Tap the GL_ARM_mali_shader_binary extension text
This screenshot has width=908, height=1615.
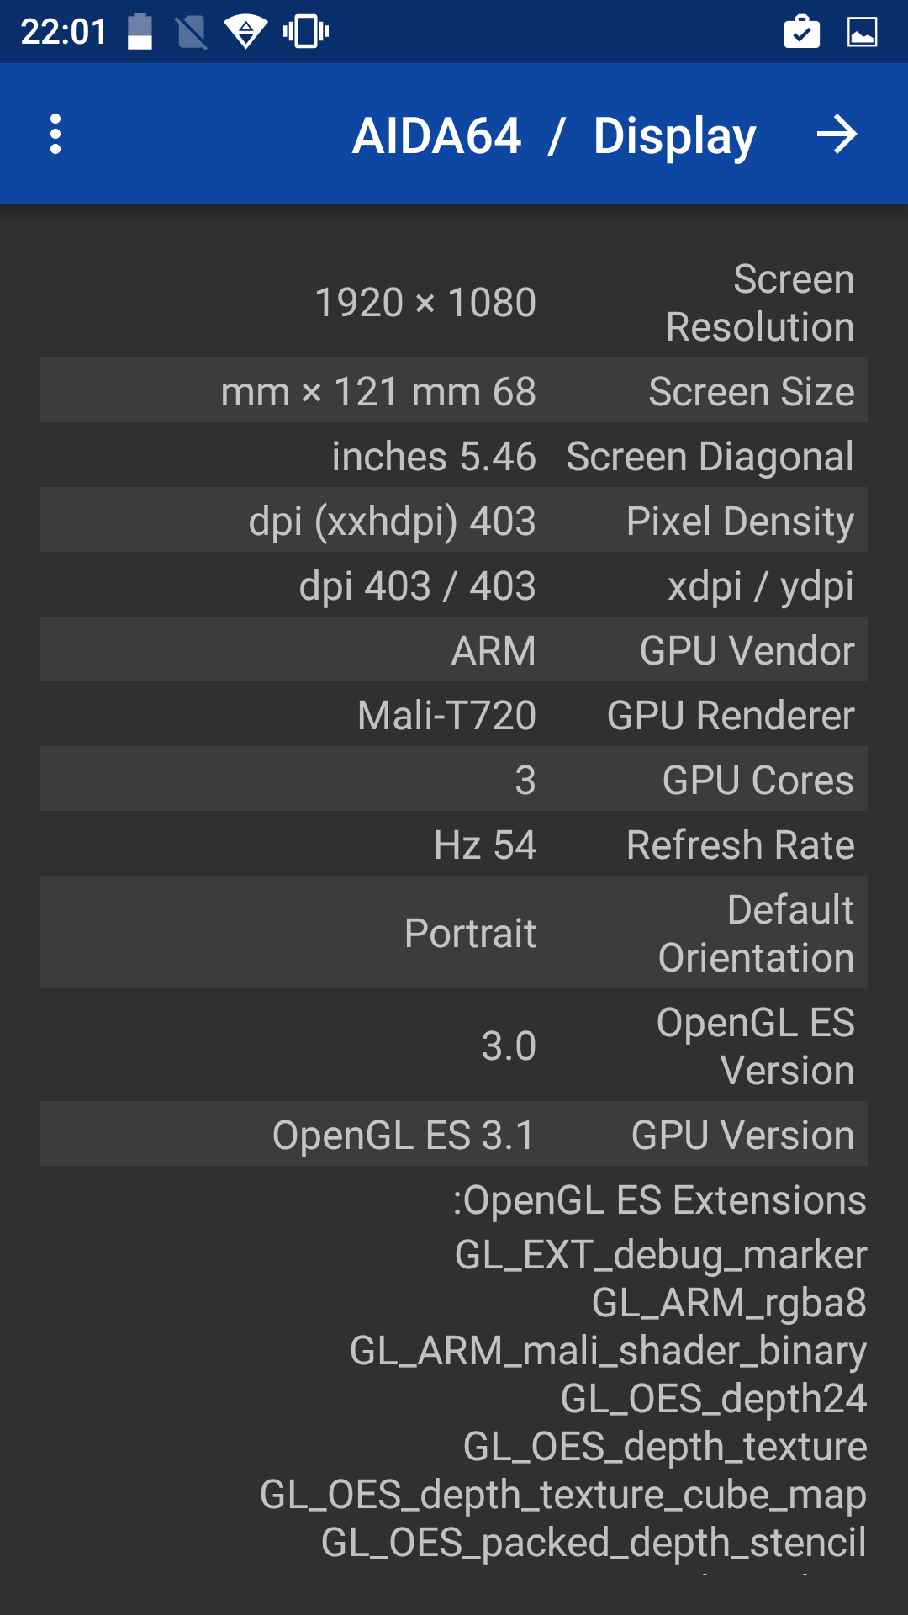[x=608, y=1351]
